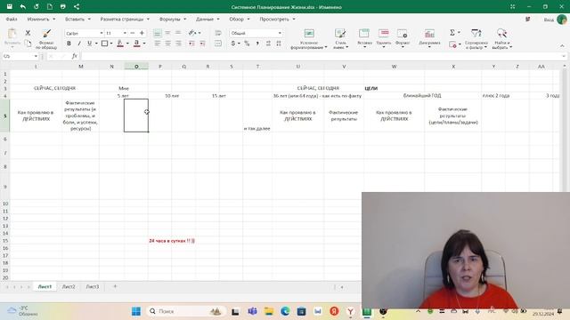Copy the selection with the copy icon
The height and width of the screenshot is (320, 570).
pos(28,44)
